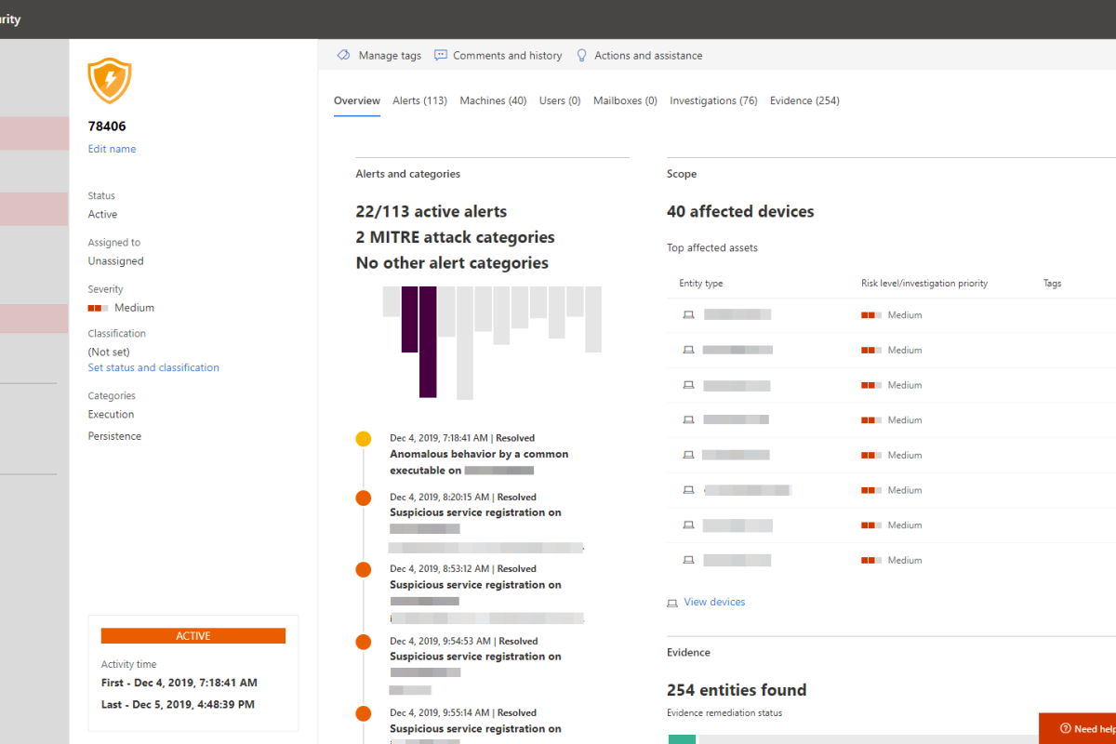Click the 2 MITRE attack categories text

coord(455,237)
